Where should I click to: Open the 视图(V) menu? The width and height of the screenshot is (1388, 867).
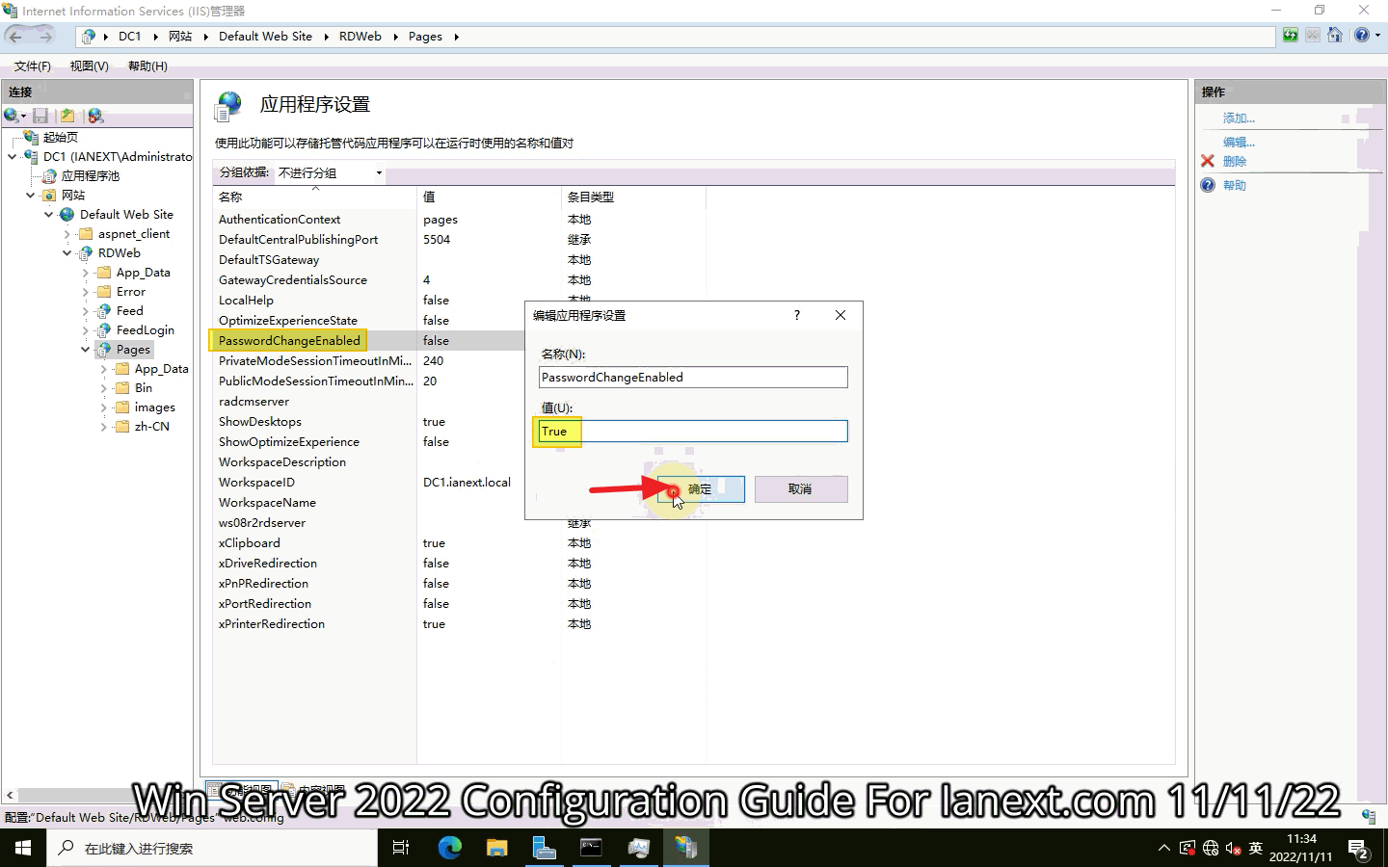coord(89,66)
